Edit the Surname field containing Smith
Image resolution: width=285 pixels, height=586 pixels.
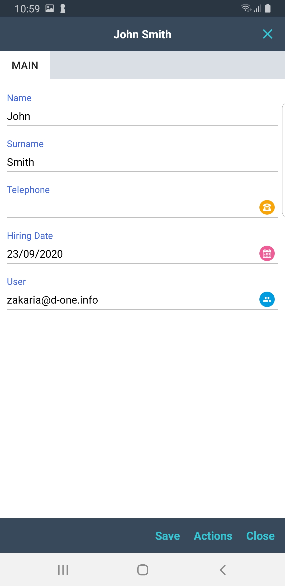(x=132, y=162)
